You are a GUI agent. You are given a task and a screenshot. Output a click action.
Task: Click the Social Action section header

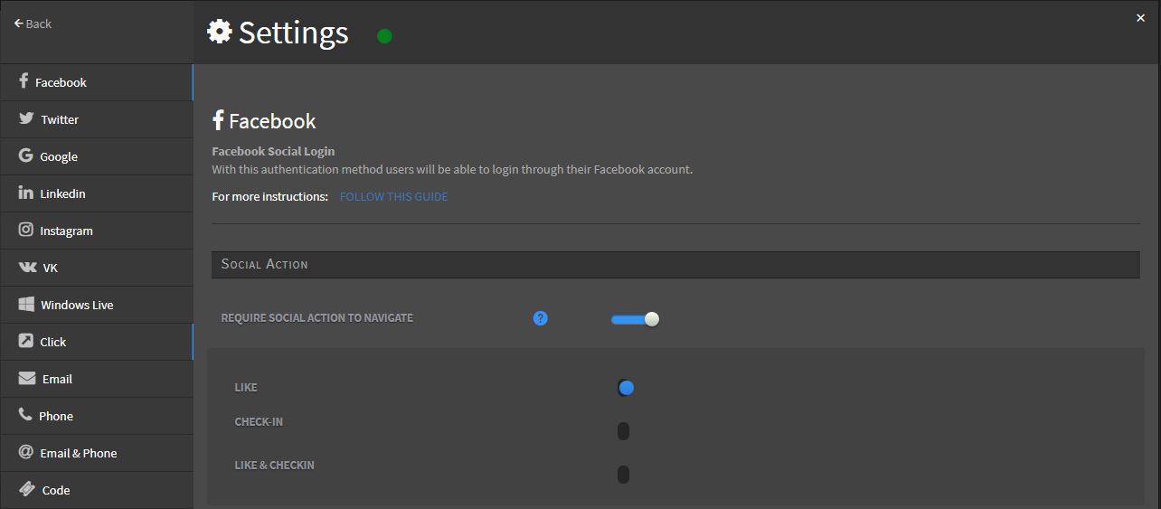(675, 264)
